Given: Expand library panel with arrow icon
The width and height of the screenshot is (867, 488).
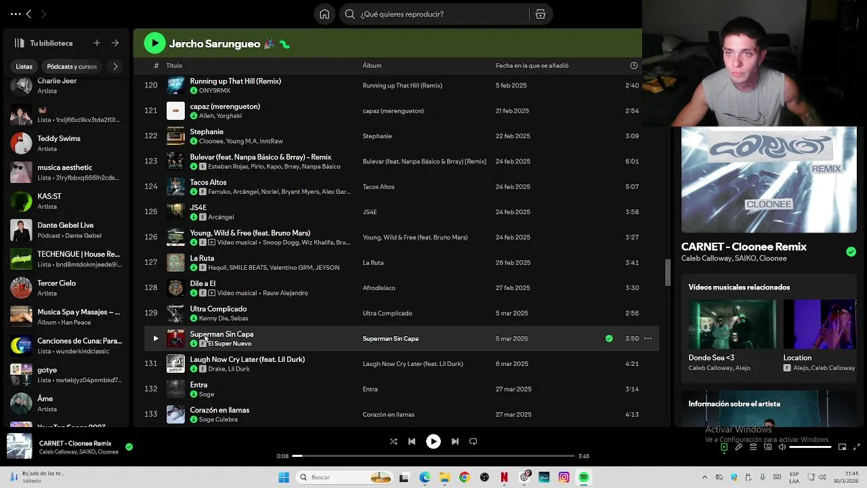Looking at the screenshot, I should 115,43.
